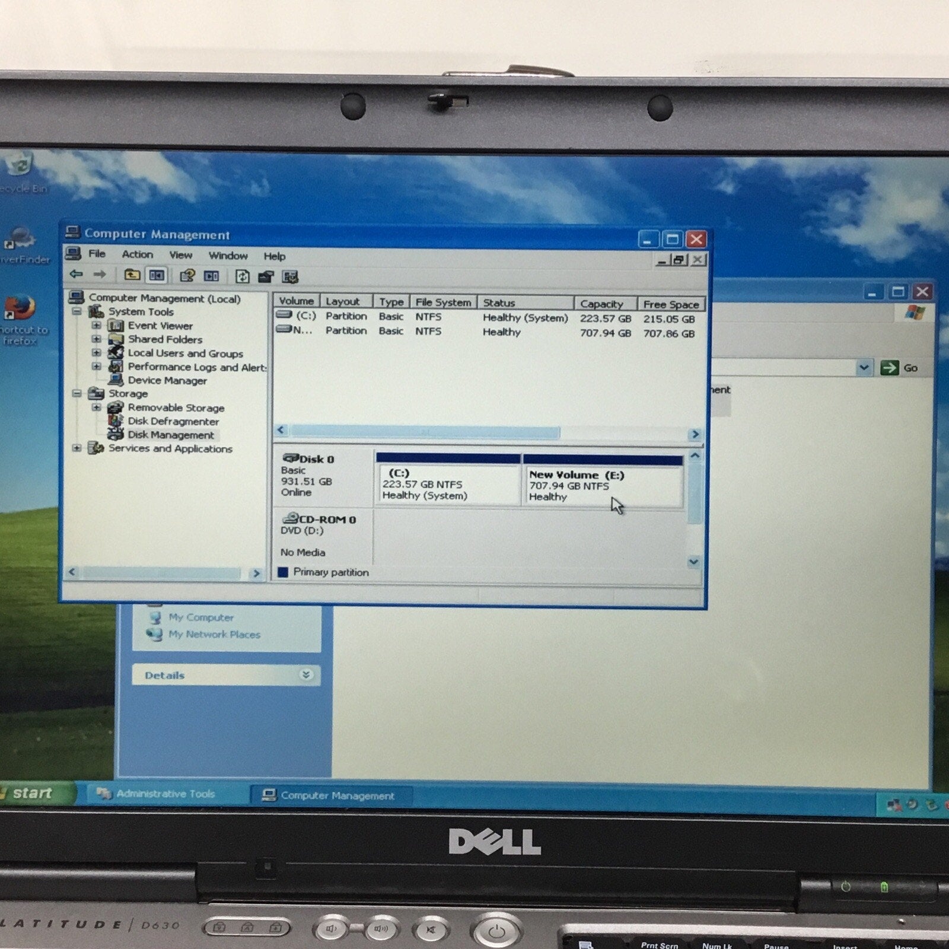Click the Back arrow in the toolbar
This screenshot has height=949, width=949.
tap(76, 276)
